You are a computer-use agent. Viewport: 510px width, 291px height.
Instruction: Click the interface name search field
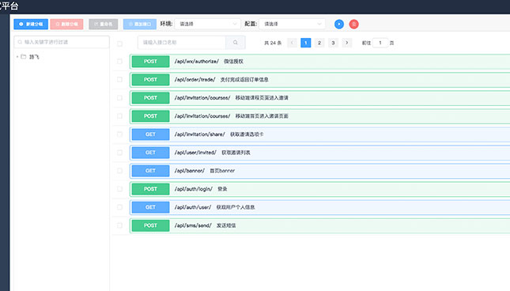point(182,43)
